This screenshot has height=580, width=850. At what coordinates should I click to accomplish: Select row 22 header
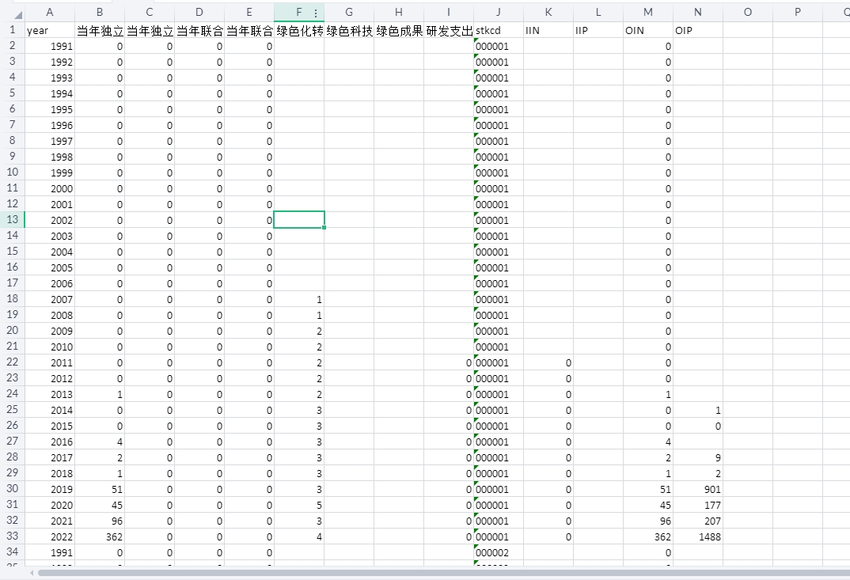point(12,362)
